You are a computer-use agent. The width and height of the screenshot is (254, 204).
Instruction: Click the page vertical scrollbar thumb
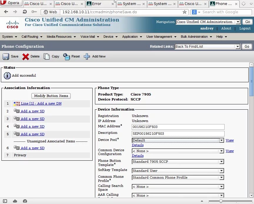coord(251,82)
